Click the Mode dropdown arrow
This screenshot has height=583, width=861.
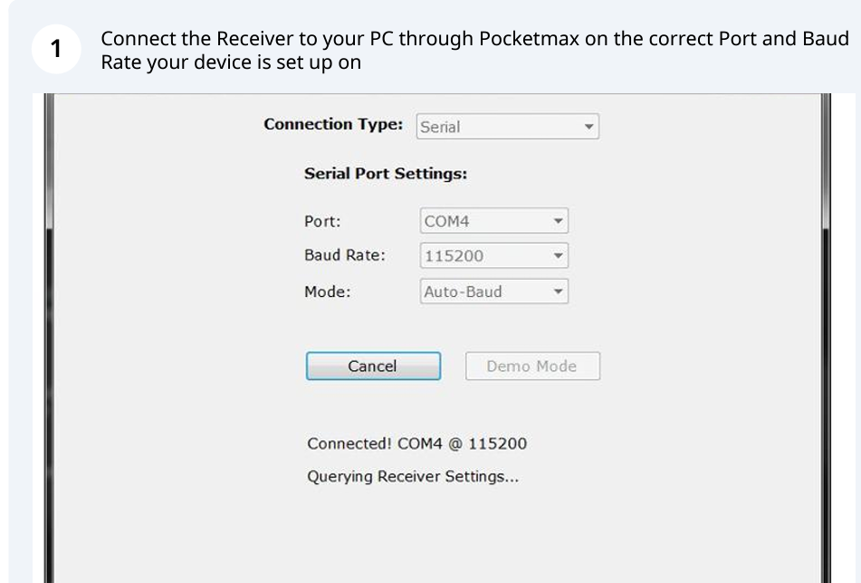(558, 291)
